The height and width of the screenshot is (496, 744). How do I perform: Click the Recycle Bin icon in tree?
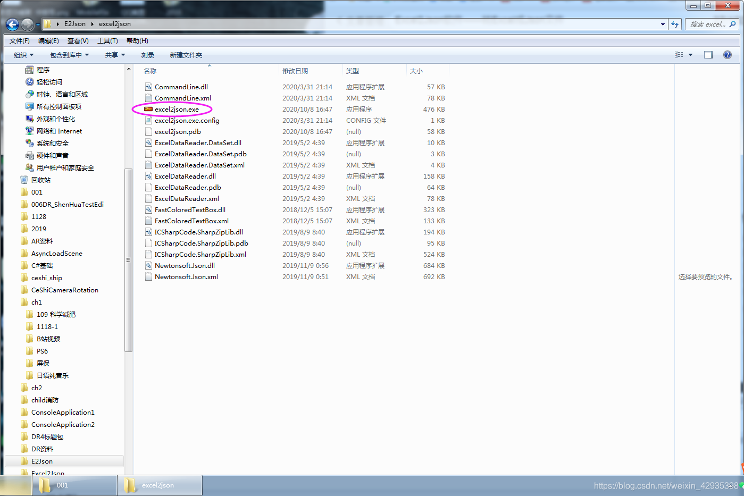24,180
